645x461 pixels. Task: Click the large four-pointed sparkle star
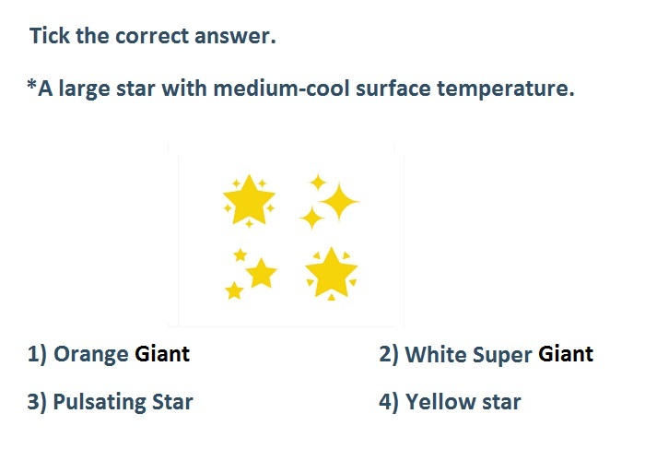(x=339, y=202)
